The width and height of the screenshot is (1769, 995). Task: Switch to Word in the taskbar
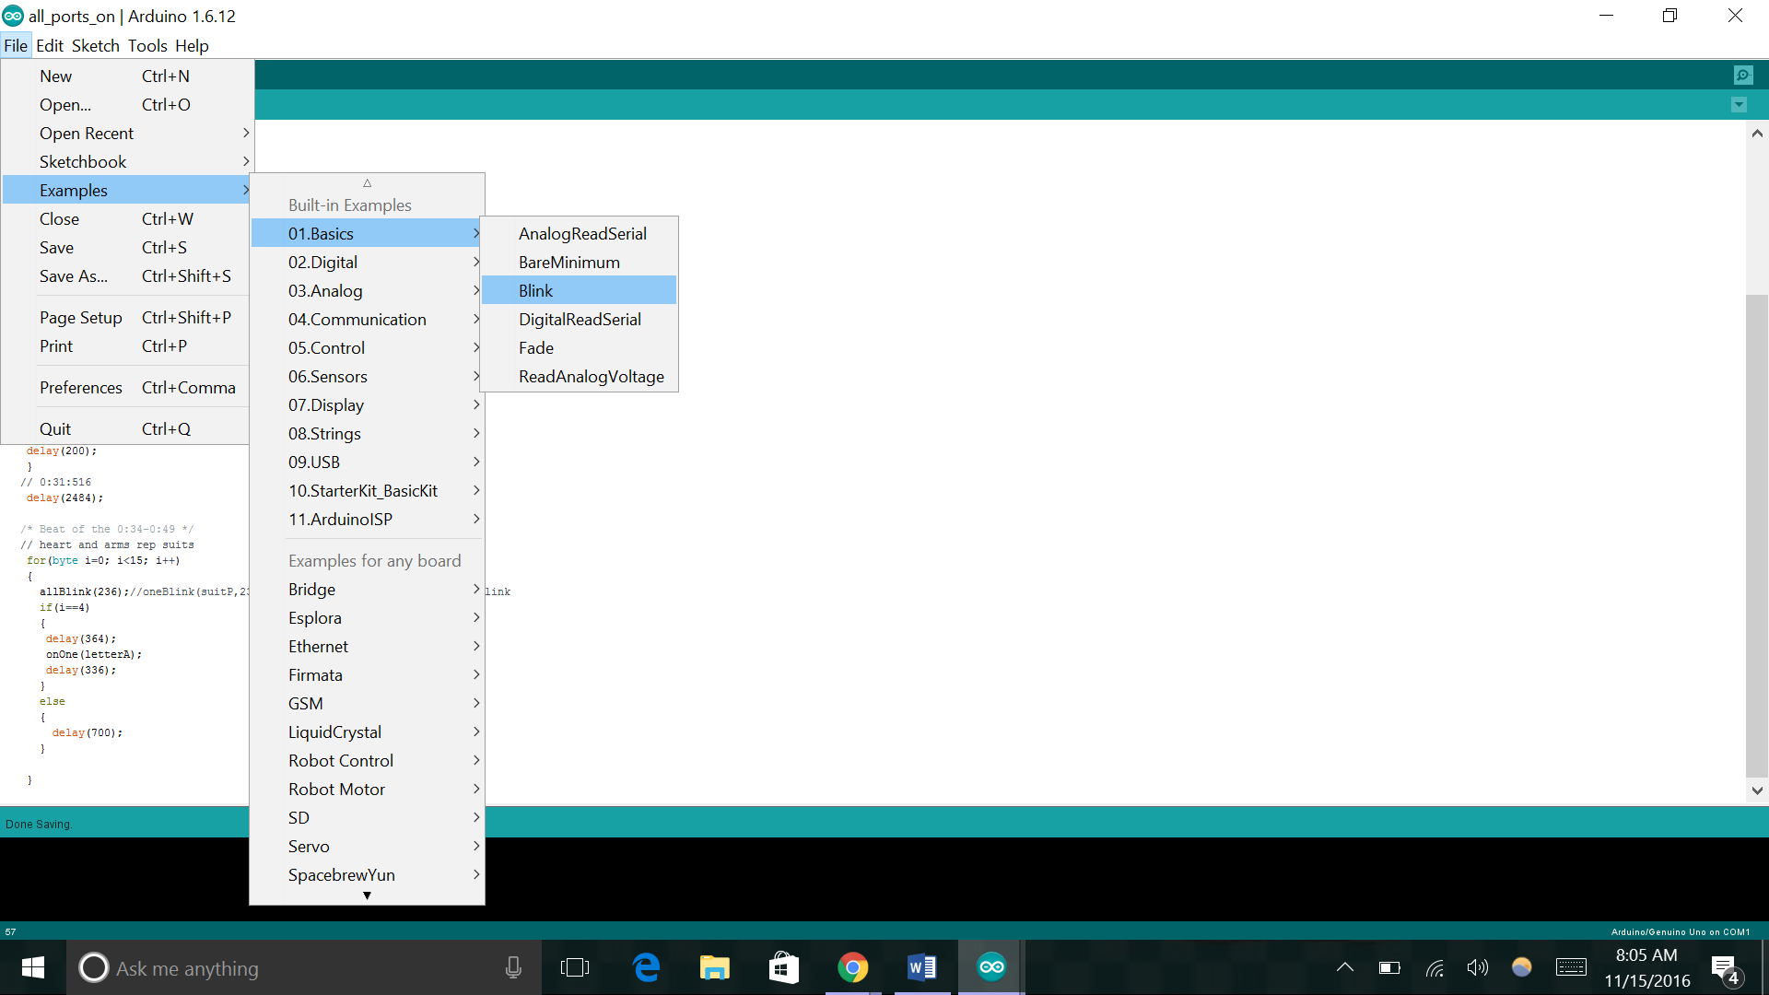pos(921,967)
